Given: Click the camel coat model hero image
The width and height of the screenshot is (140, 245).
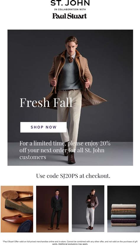Looking at the screenshot, I should coord(70,98).
